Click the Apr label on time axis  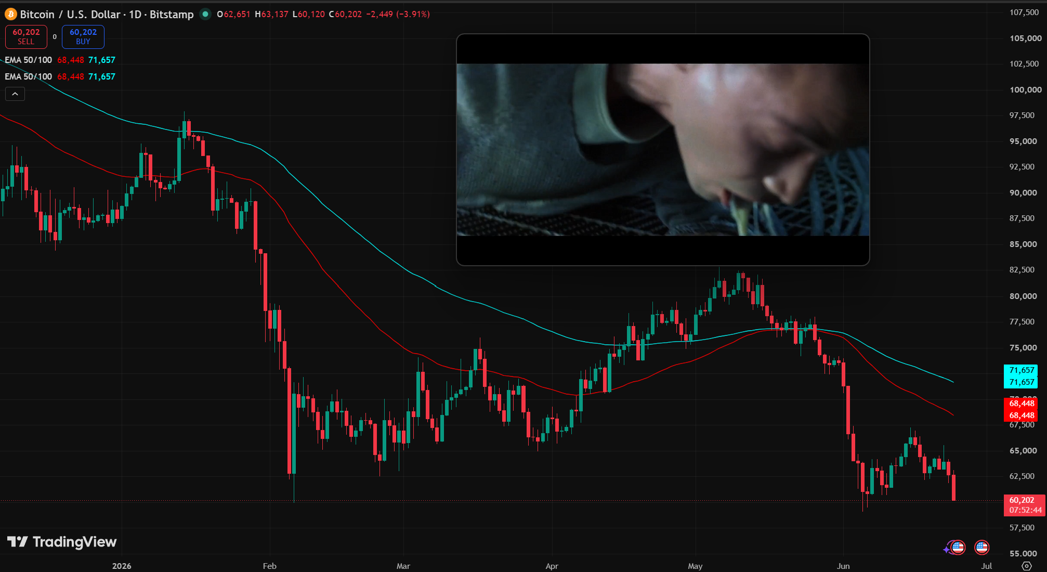click(552, 566)
